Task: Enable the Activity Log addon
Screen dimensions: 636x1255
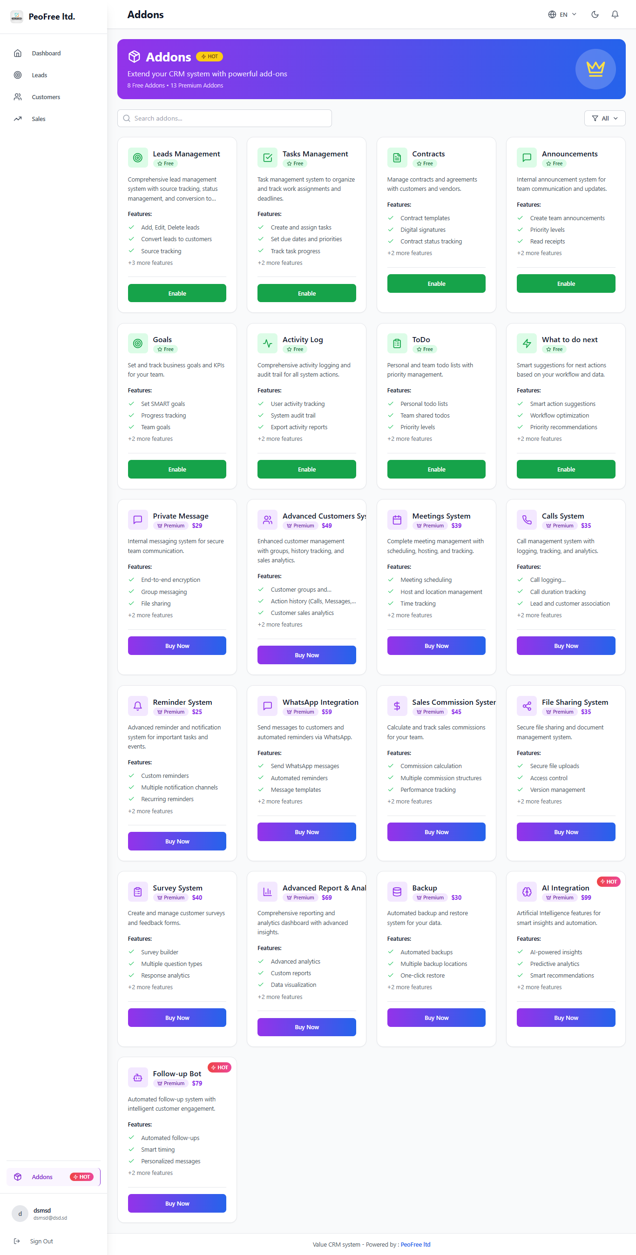Action: (x=306, y=469)
